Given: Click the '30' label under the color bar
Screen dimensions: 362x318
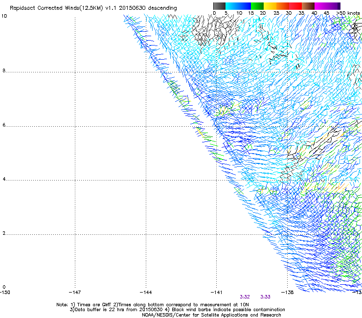Looking at the screenshot, I should tap(289, 13).
